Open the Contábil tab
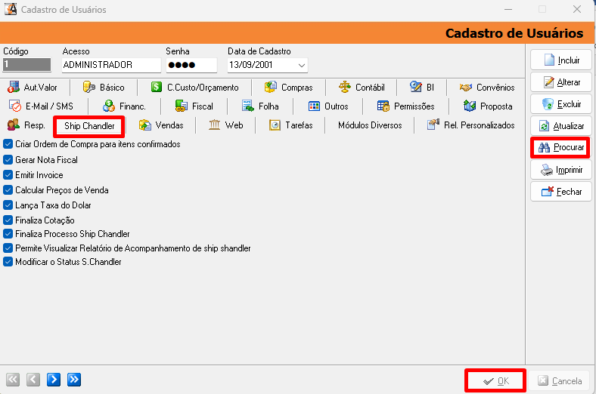The image size is (596, 394). click(x=362, y=88)
